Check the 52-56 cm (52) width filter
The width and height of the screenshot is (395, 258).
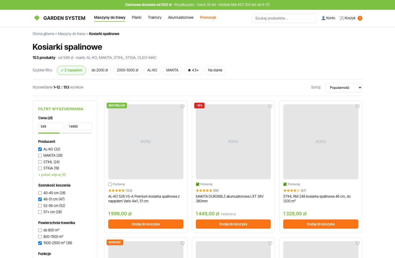[40, 206]
